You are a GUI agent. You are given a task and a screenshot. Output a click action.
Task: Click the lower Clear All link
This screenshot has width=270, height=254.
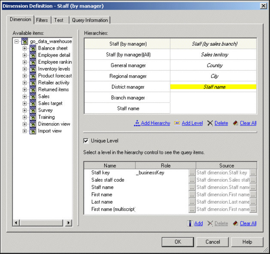[x=248, y=223]
